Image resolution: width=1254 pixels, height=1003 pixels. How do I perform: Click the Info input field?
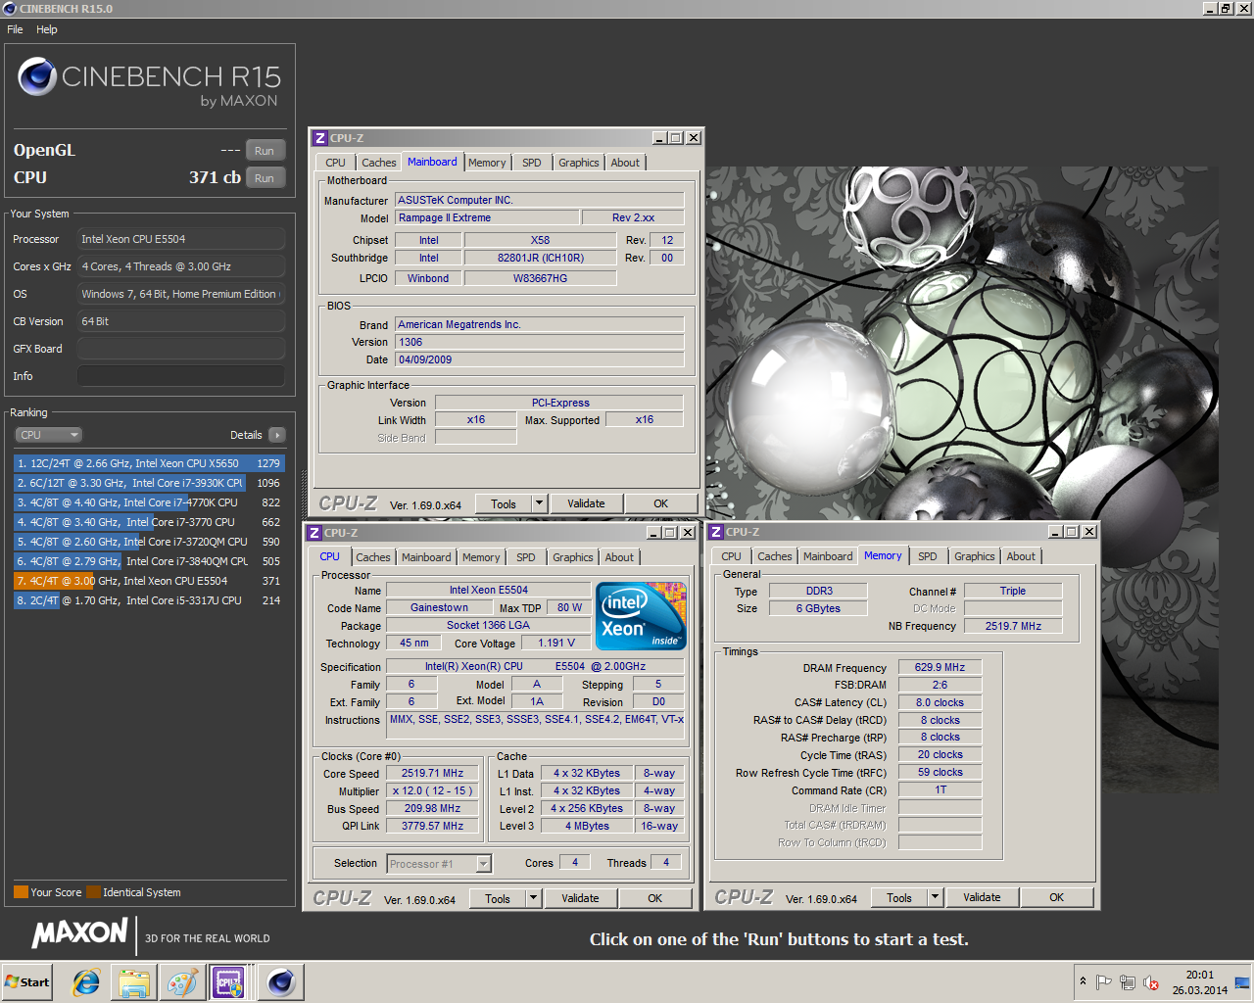click(181, 376)
